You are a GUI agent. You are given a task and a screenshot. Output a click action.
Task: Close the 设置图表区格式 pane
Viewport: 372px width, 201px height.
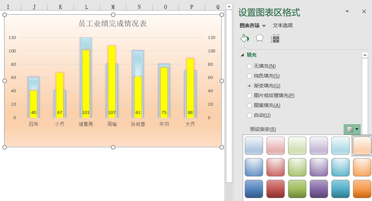point(364,11)
